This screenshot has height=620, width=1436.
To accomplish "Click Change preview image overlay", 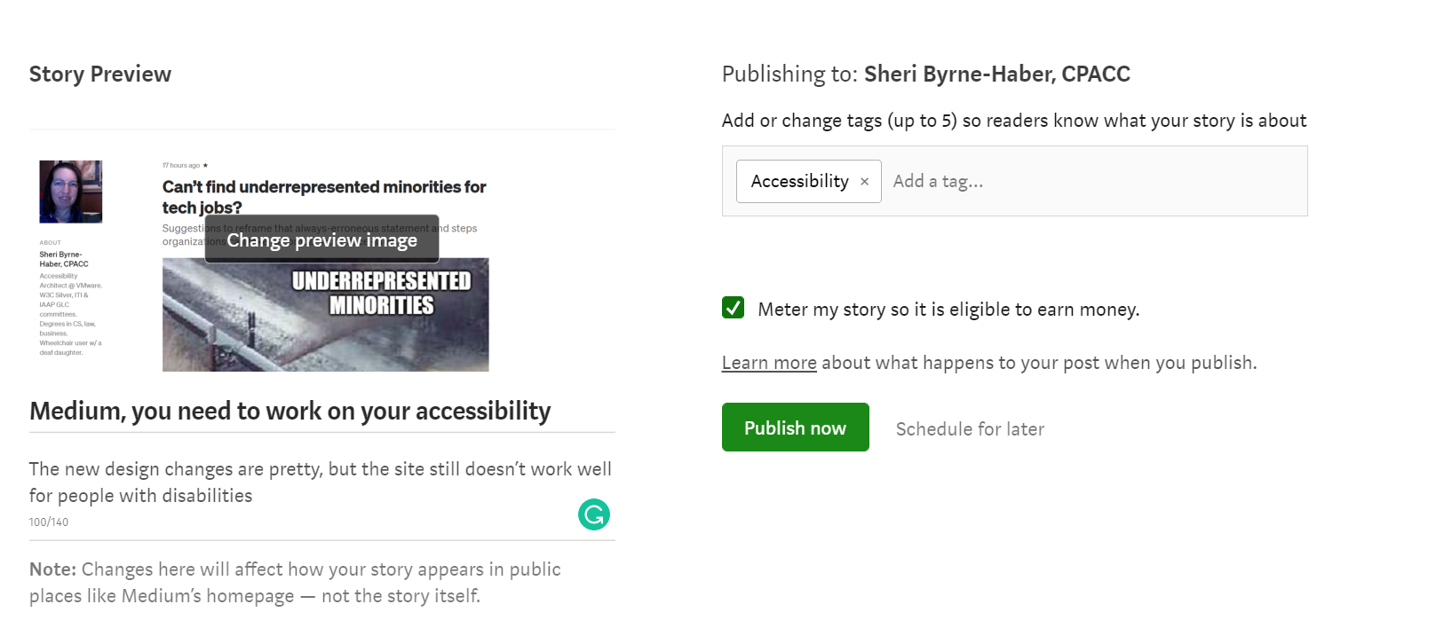I will (321, 239).
